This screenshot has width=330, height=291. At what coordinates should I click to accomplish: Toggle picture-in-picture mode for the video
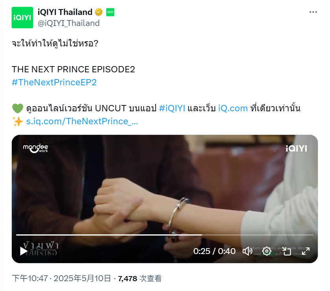pos(286,251)
